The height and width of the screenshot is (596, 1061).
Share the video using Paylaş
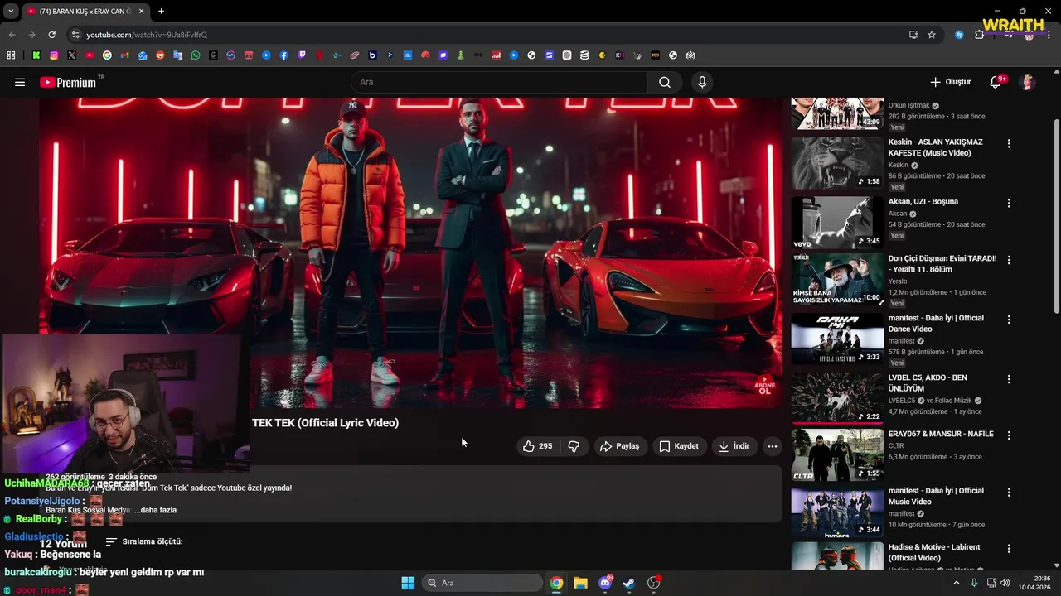(619, 446)
